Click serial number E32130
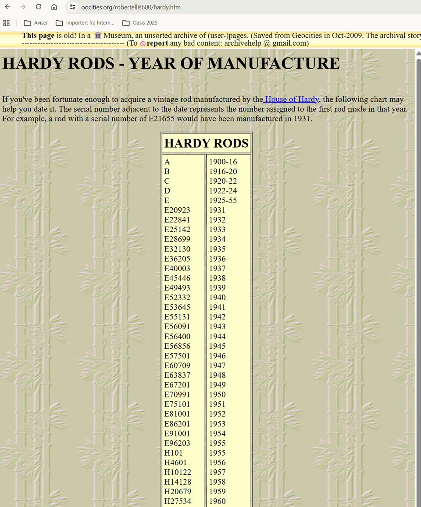This screenshot has width=421, height=507. [x=177, y=249]
